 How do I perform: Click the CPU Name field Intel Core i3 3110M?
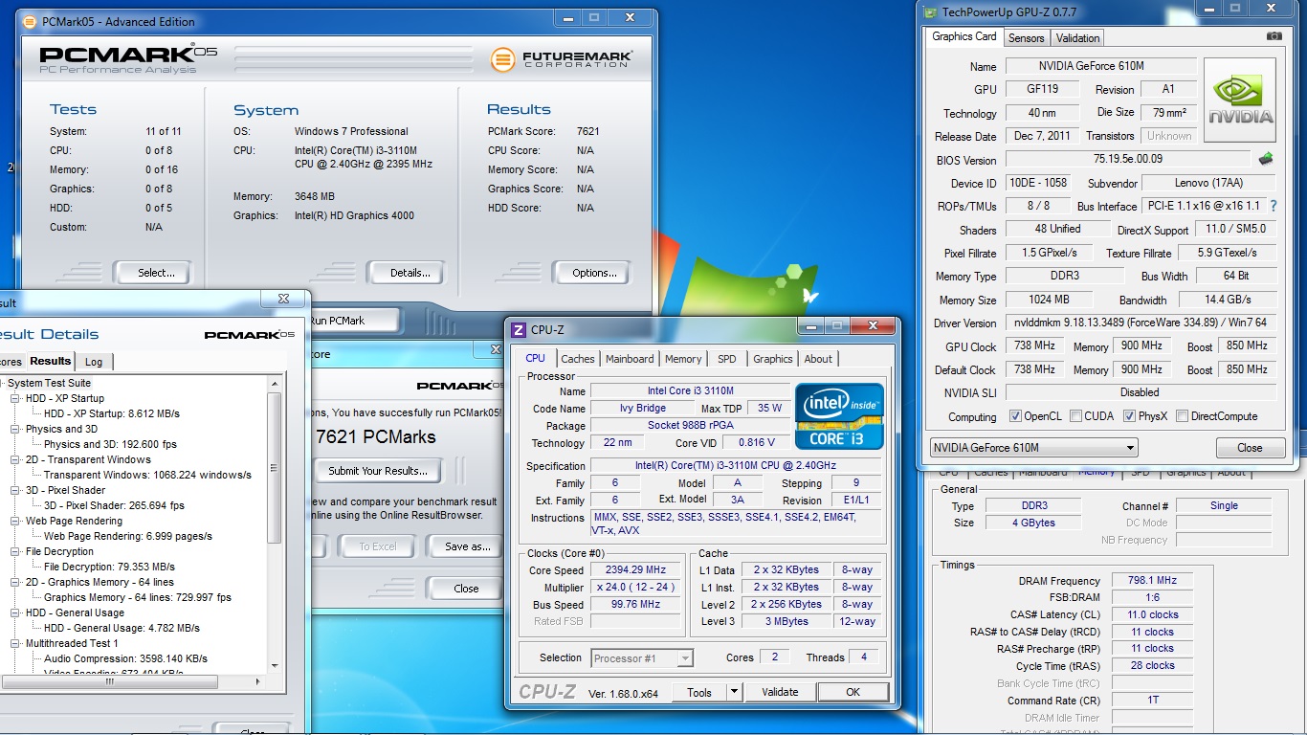click(690, 390)
